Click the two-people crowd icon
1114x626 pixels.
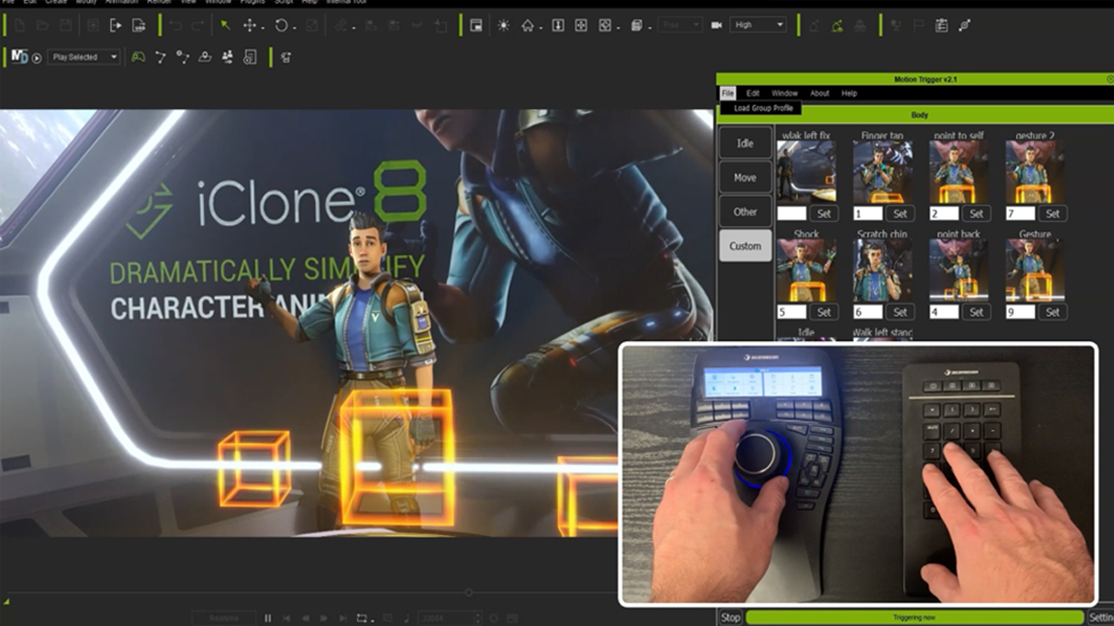227,57
